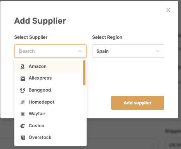The image size is (181, 149).
Task: Click the Homedepot logo icon
Action: pos(23,102)
